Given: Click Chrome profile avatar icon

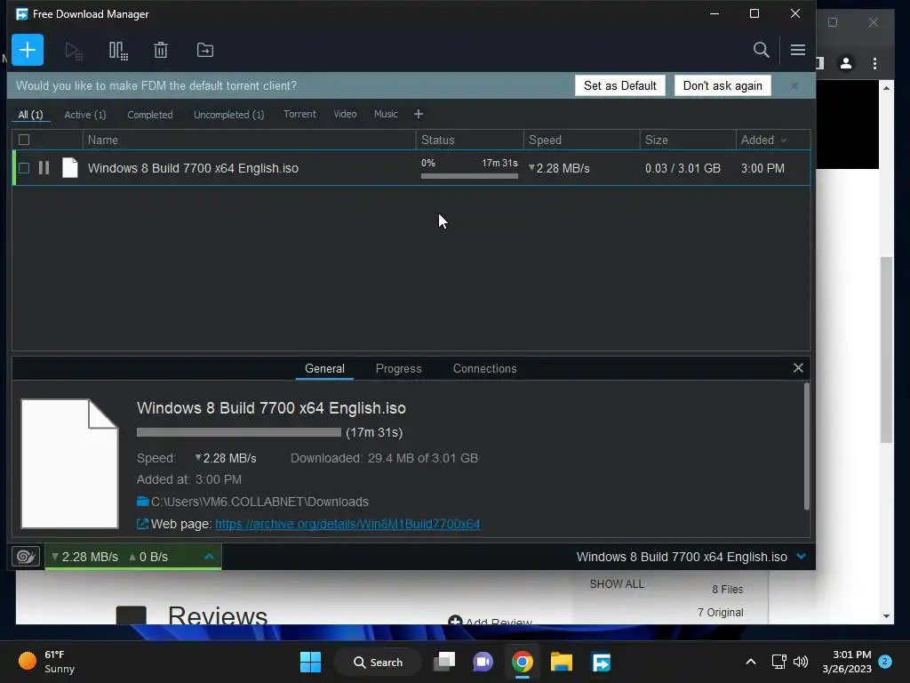Looking at the screenshot, I should click(846, 63).
